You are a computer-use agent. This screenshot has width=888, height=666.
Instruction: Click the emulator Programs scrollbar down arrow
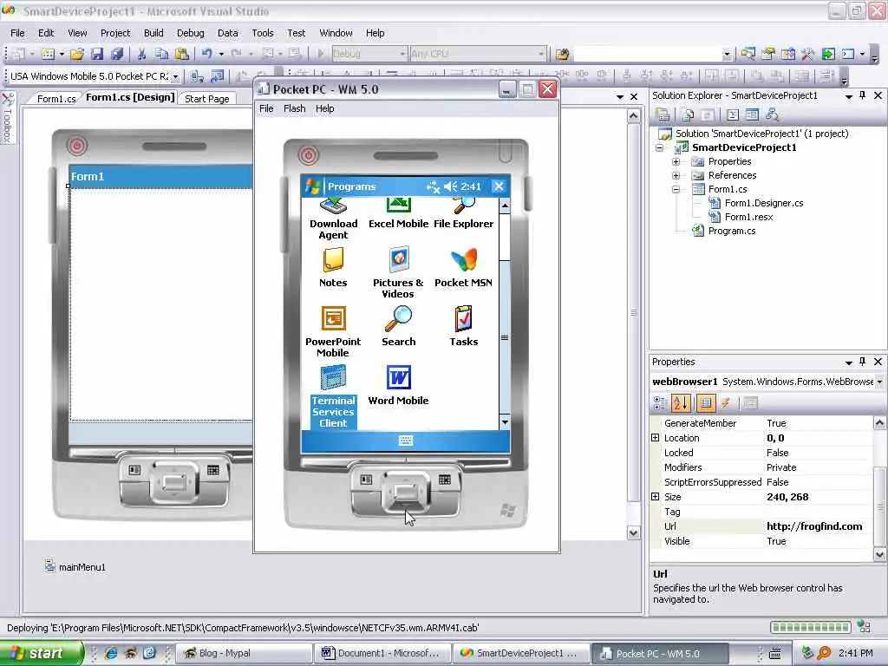[x=505, y=422]
